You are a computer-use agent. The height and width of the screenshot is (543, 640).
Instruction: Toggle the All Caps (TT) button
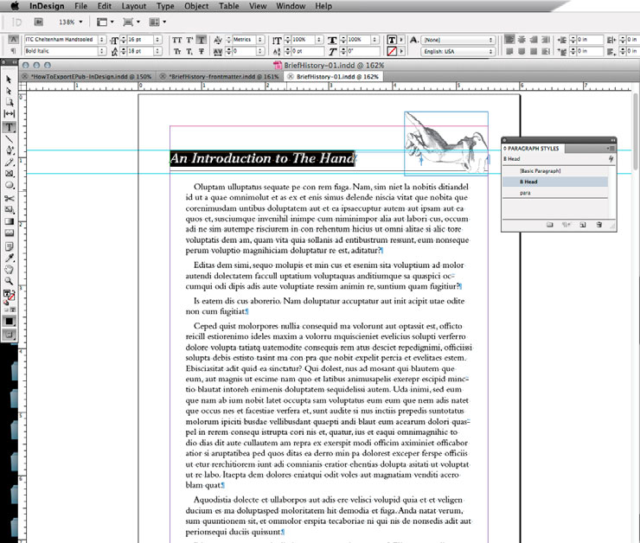[x=176, y=40]
